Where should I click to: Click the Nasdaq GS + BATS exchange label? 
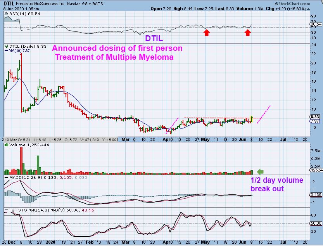click(x=85, y=4)
